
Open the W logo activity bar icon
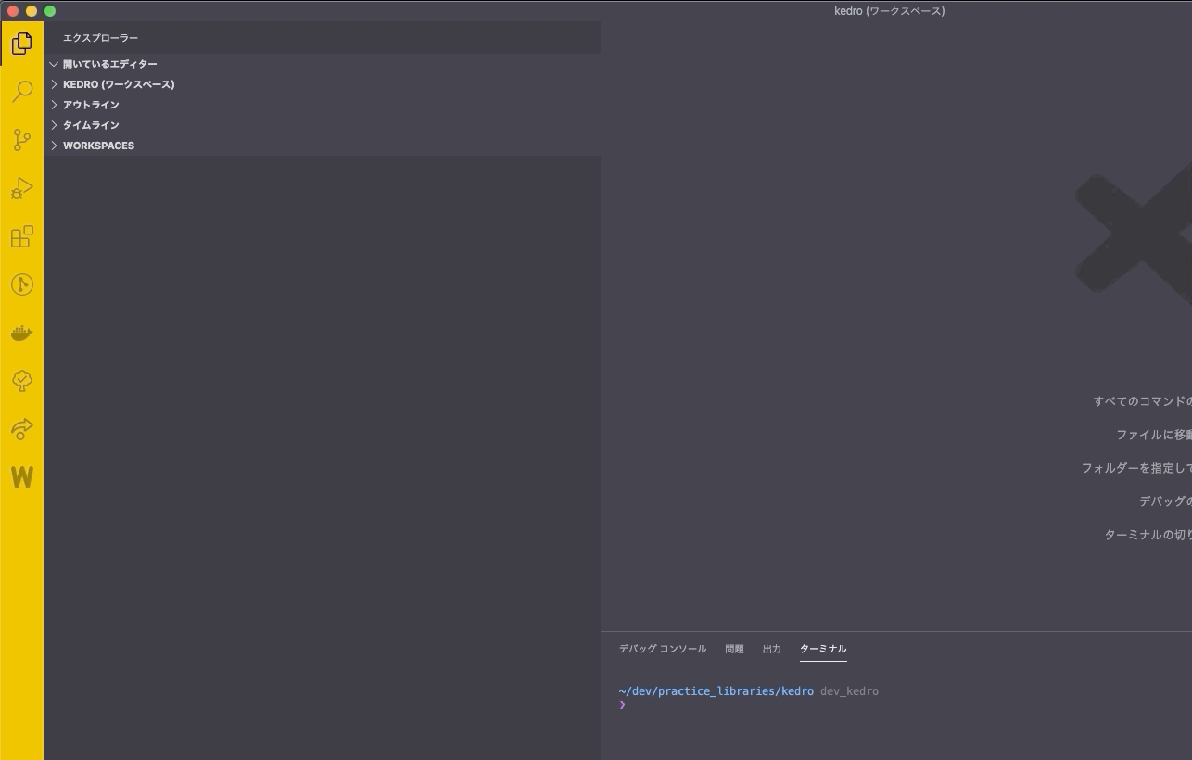(22, 477)
